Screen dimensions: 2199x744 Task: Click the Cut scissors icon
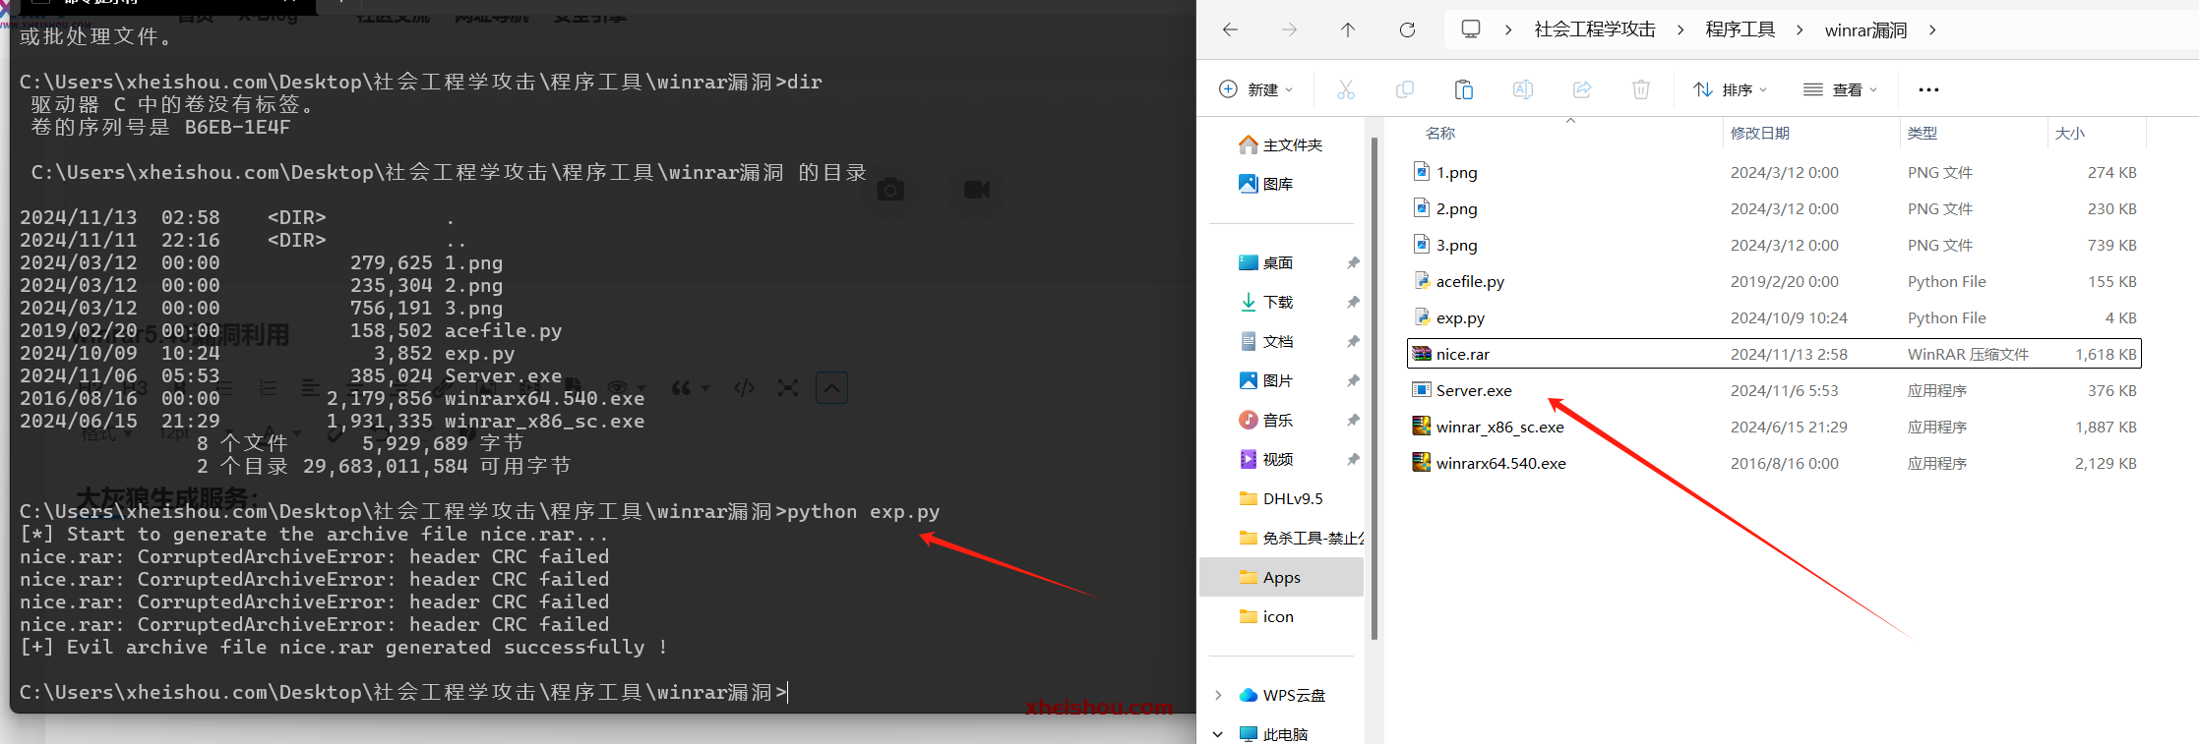click(x=1346, y=89)
